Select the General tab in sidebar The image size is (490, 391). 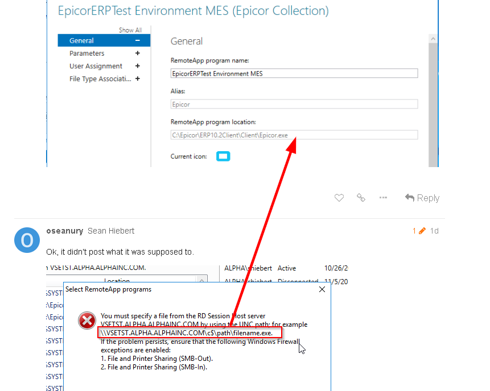pos(104,40)
